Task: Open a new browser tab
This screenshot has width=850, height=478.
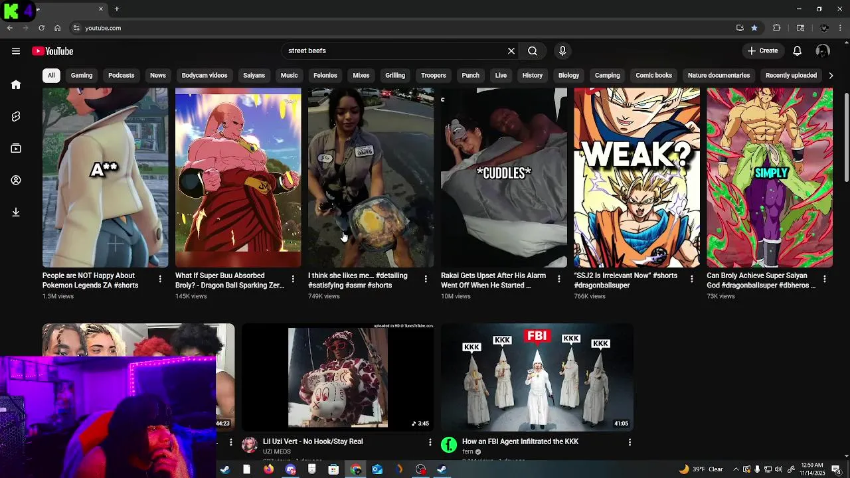Action: point(117,9)
